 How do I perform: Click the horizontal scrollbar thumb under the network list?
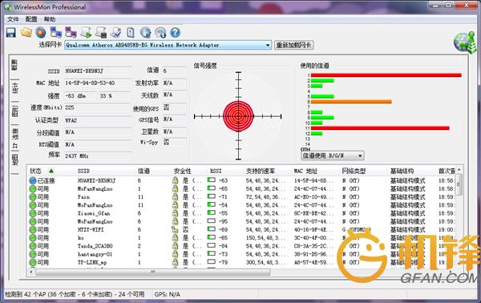coord(153,272)
